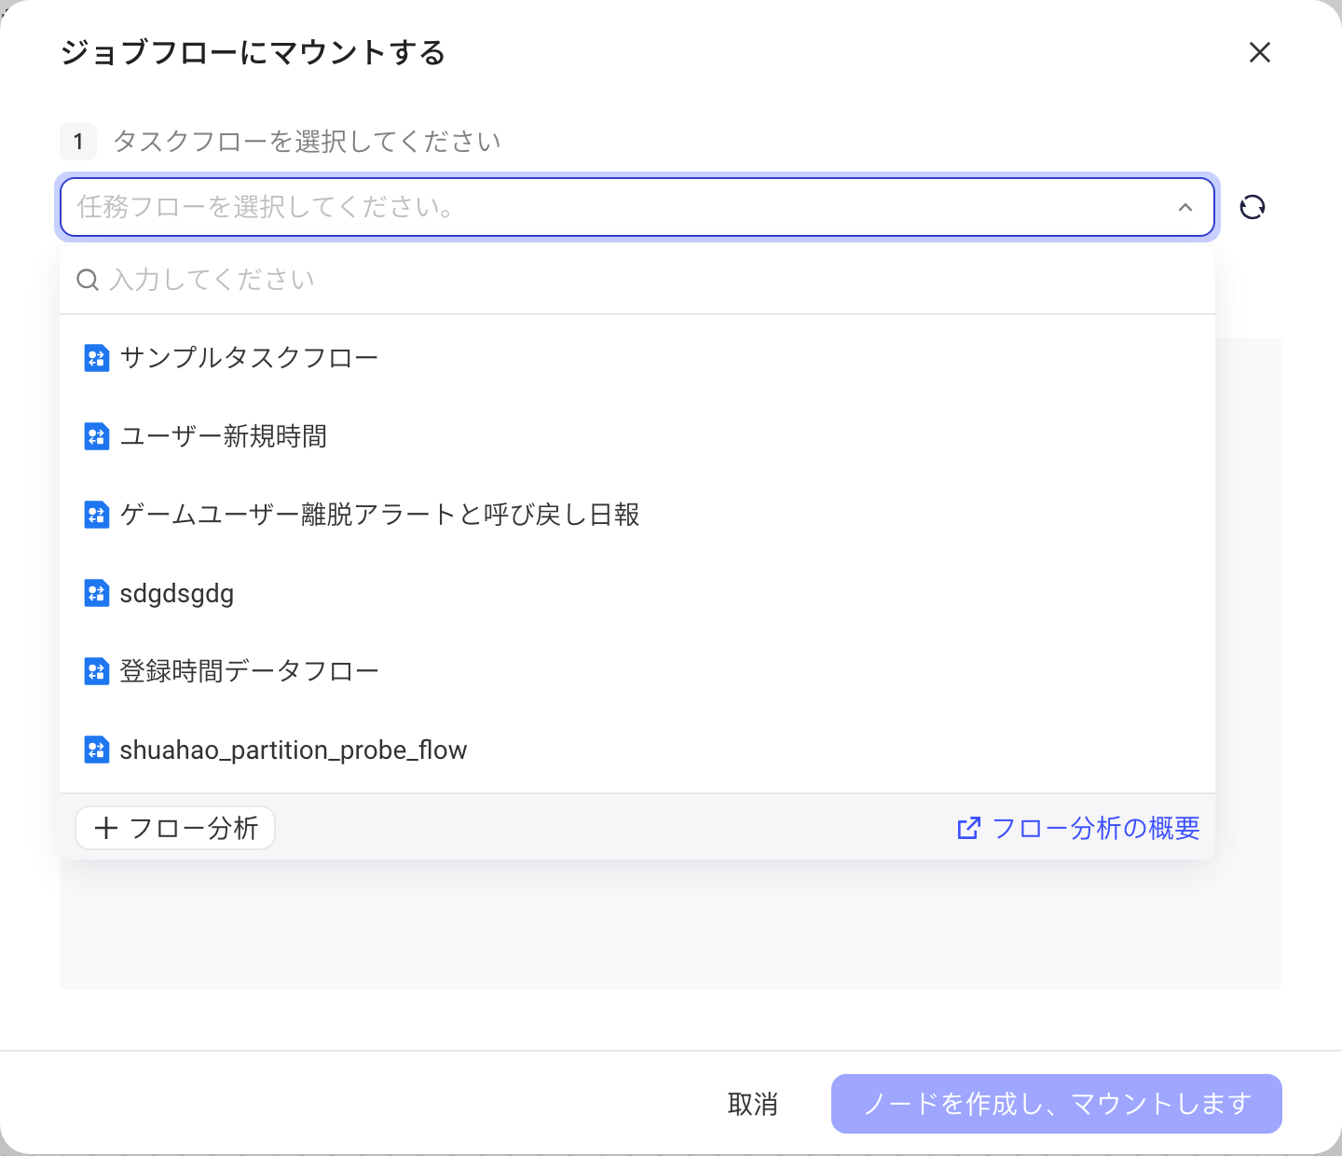Click the flow icon beside ユーザー新規時間

click(97, 436)
